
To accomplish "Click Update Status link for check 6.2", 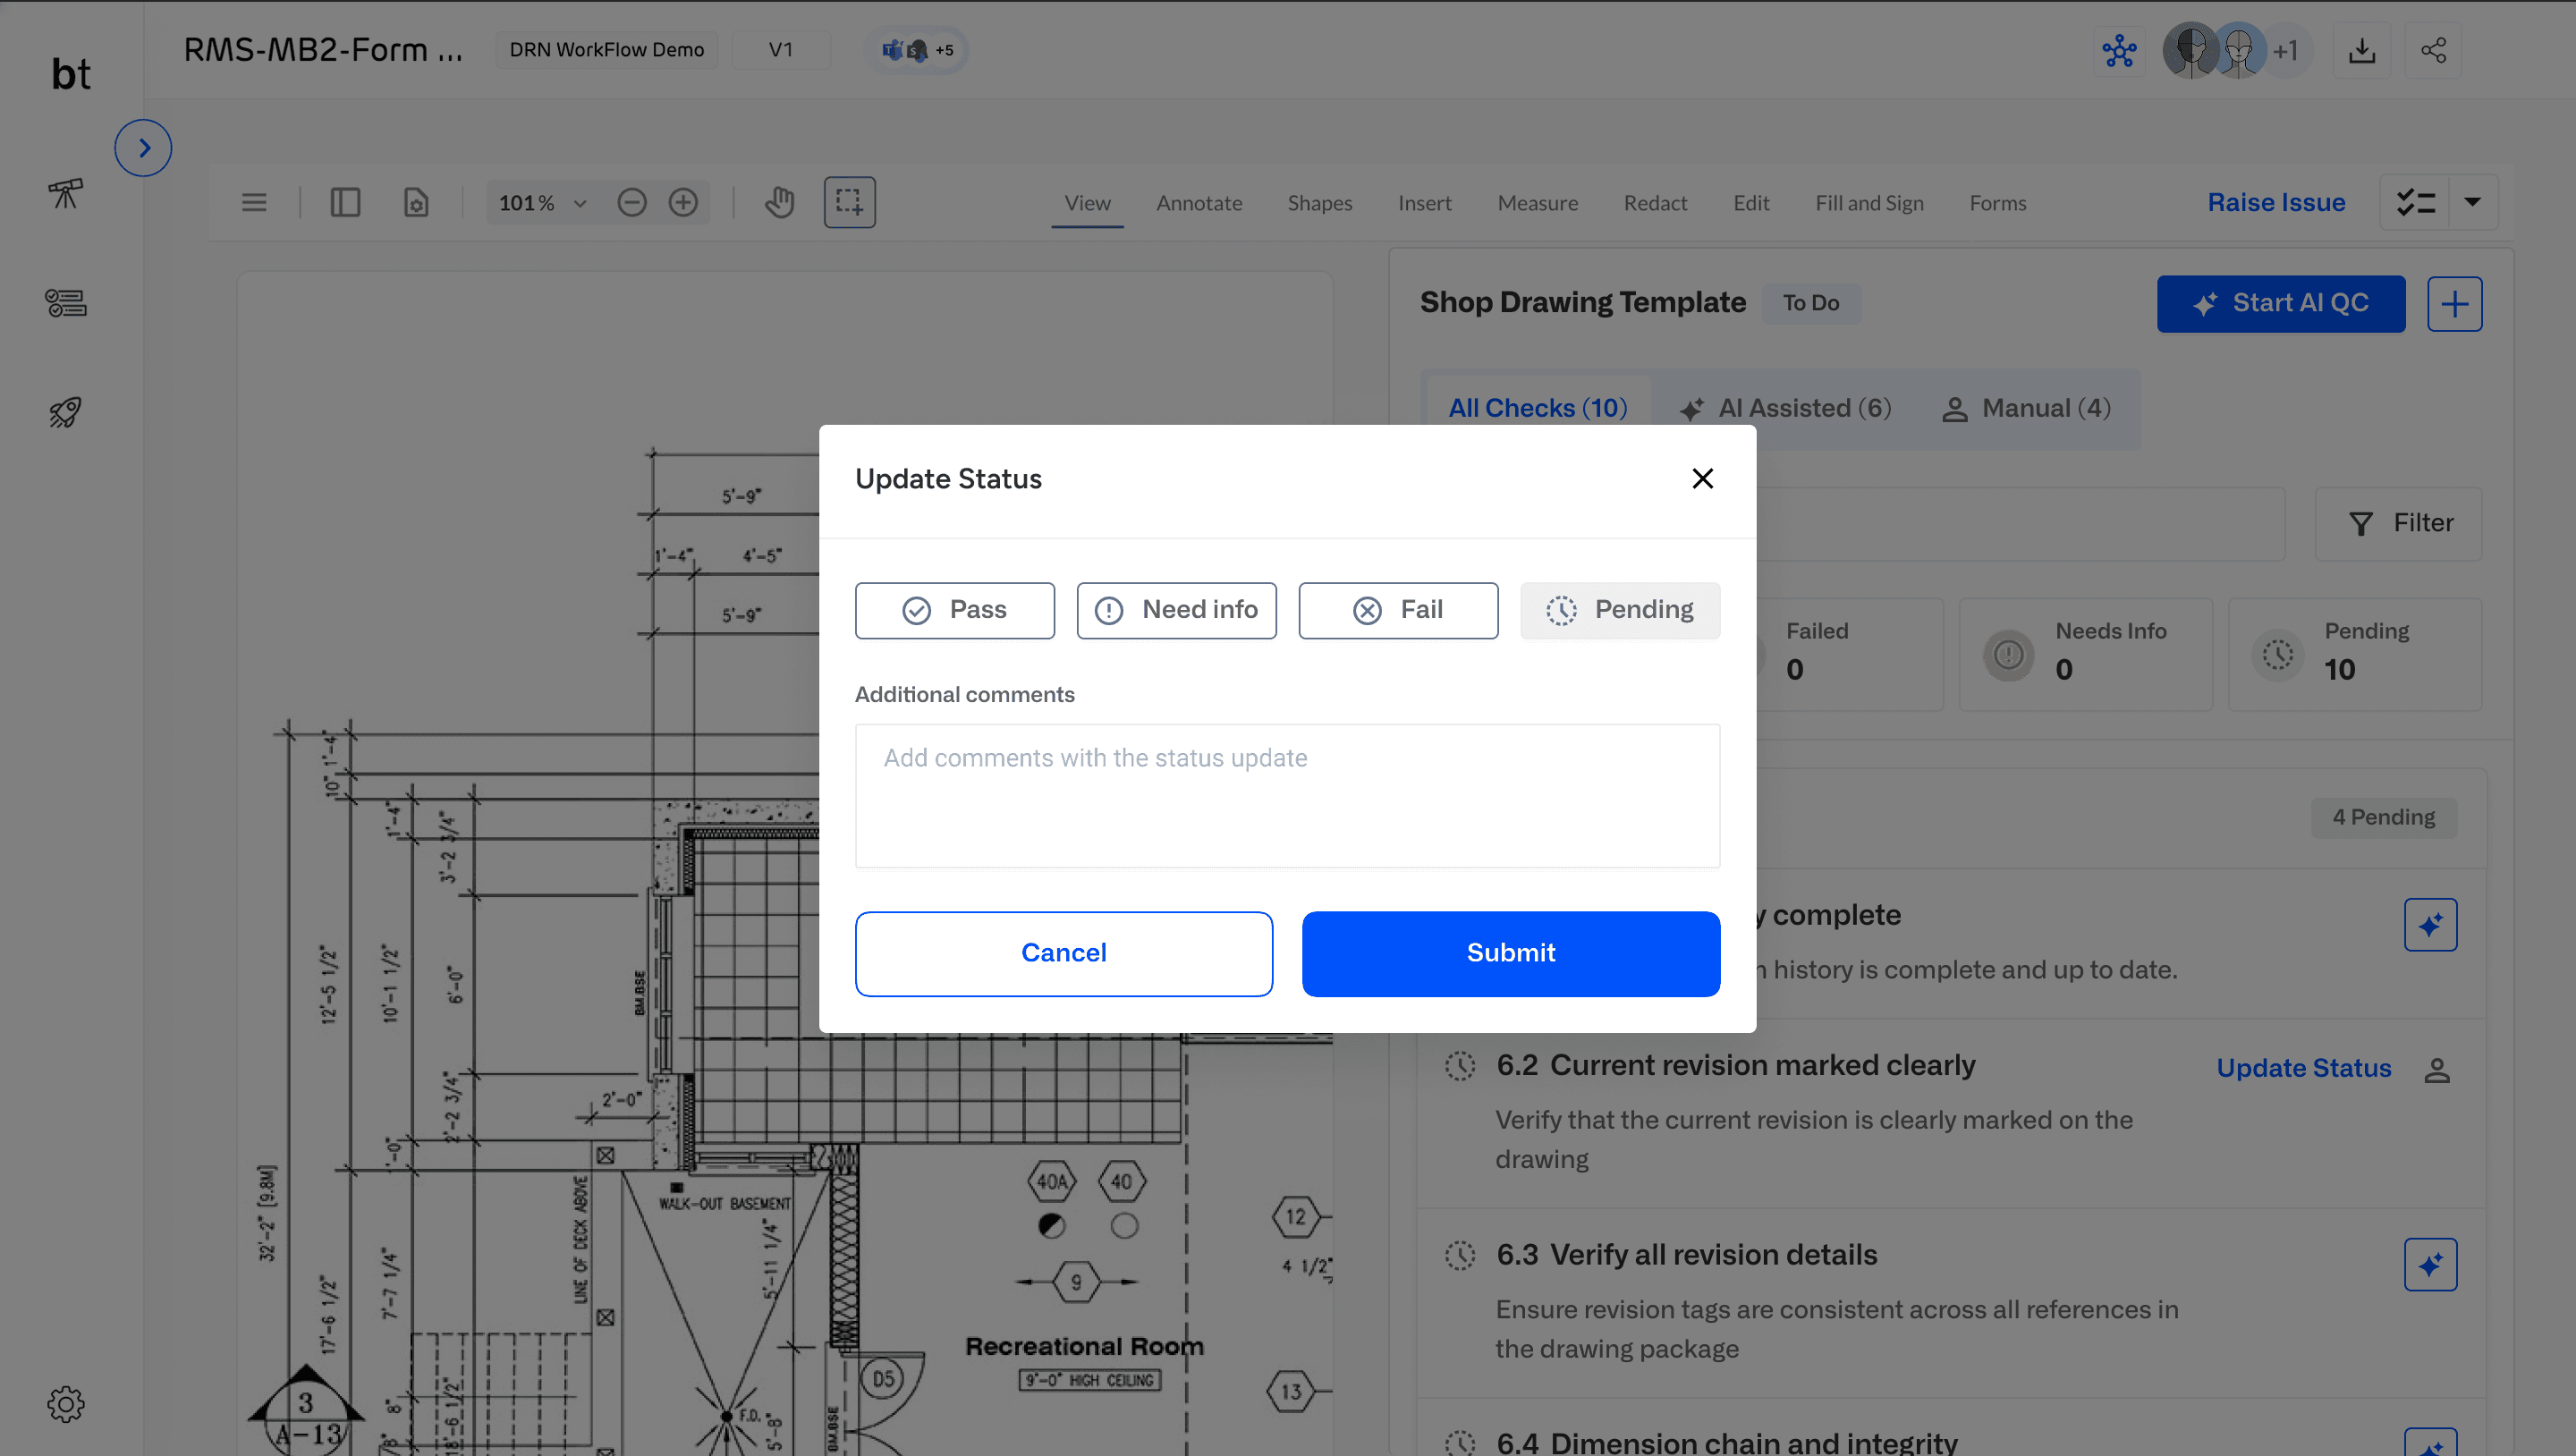I will [x=2304, y=1069].
